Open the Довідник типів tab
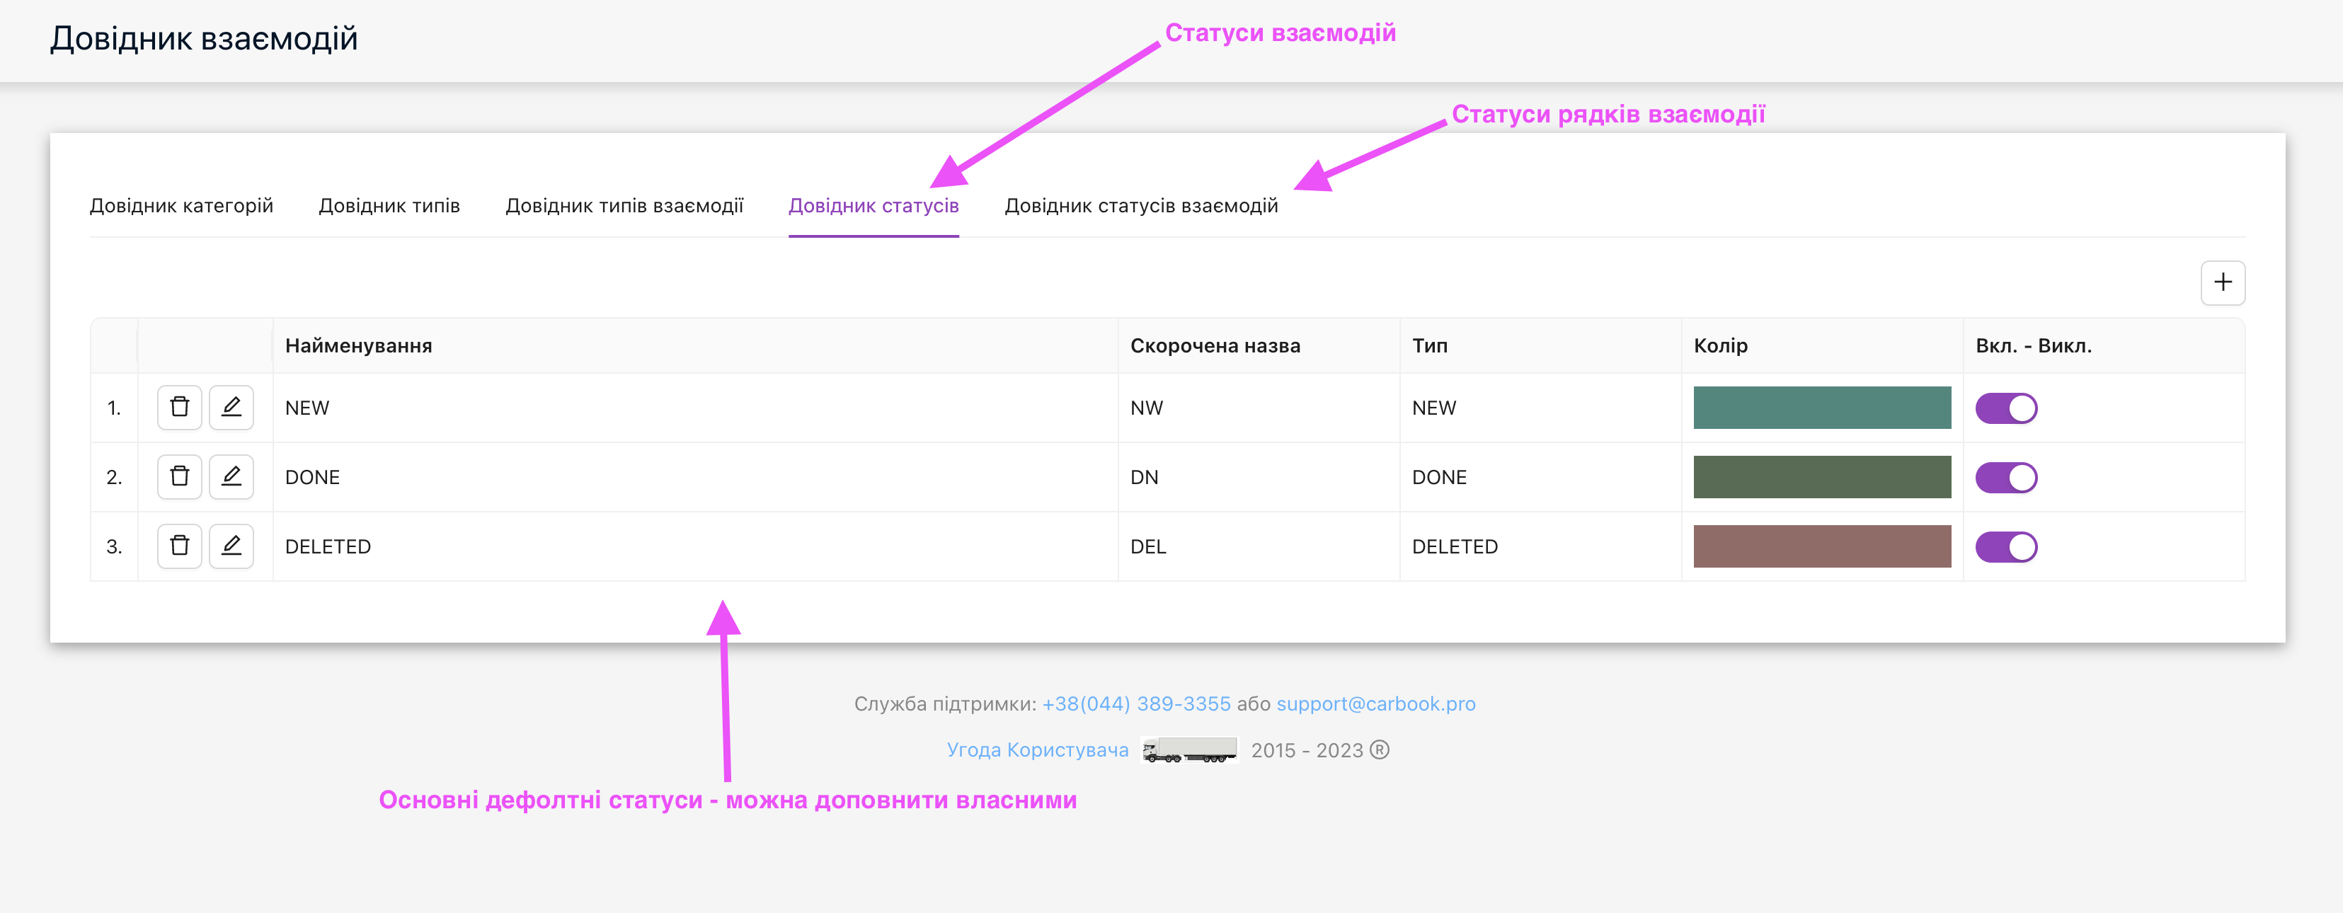Image resolution: width=2343 pixels, height=913 pixels. (x=389, y=205)
